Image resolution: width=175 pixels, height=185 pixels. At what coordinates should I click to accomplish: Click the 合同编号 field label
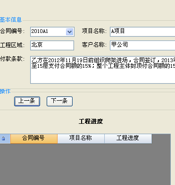[x=12, y=31]
